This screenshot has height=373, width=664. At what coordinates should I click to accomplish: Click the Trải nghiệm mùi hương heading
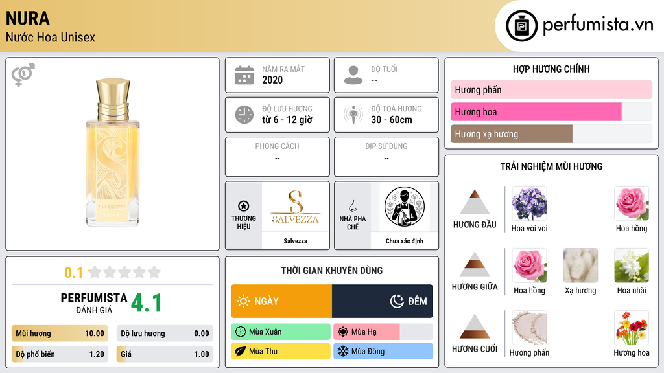point(551,166)
